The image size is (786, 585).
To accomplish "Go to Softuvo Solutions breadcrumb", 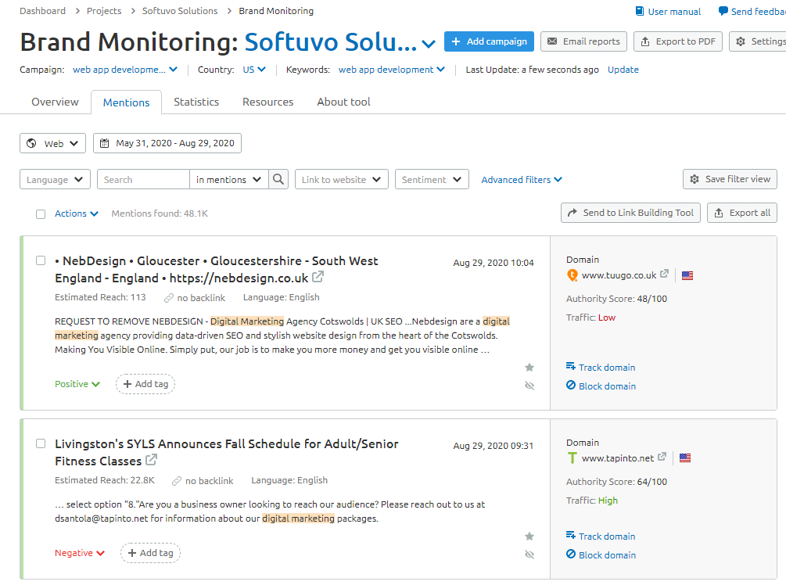I will (x=180, y=10).
